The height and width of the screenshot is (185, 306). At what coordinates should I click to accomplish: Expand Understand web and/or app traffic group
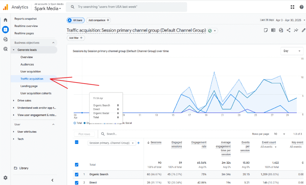pyautogui.click(x=13, y=108)
